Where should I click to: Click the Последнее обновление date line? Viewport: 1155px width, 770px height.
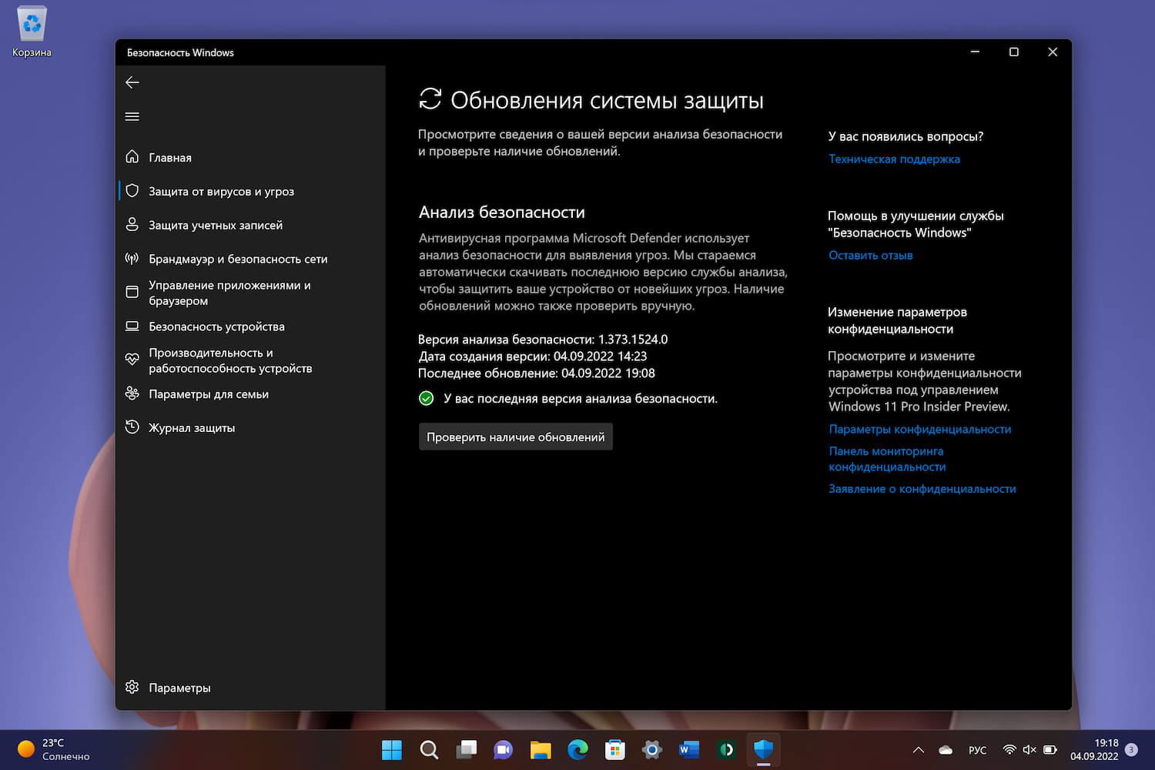[537, 373]
